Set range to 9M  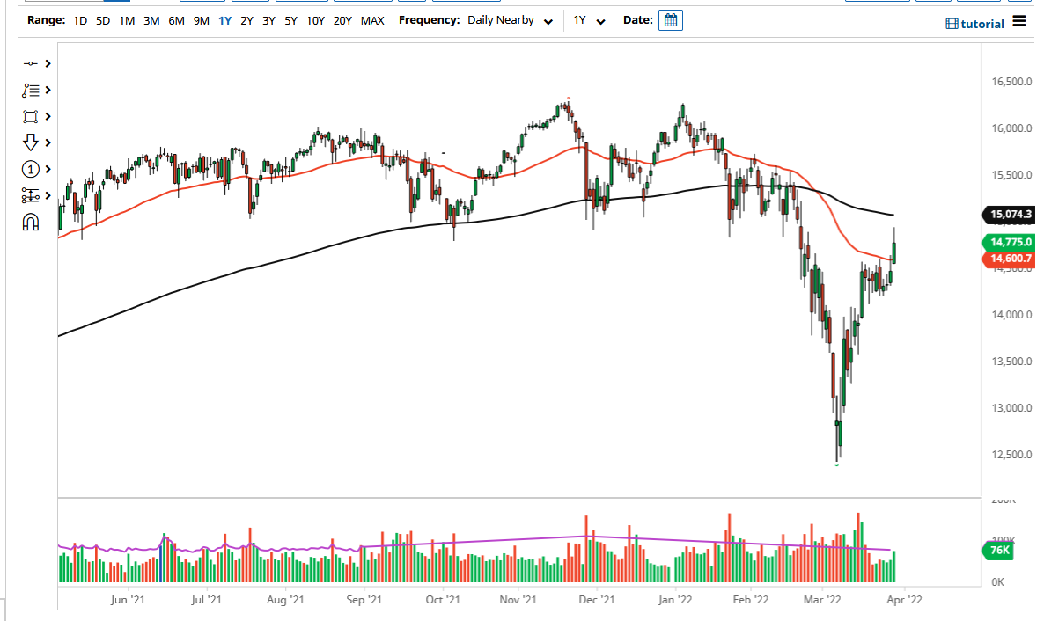[201, 20]
